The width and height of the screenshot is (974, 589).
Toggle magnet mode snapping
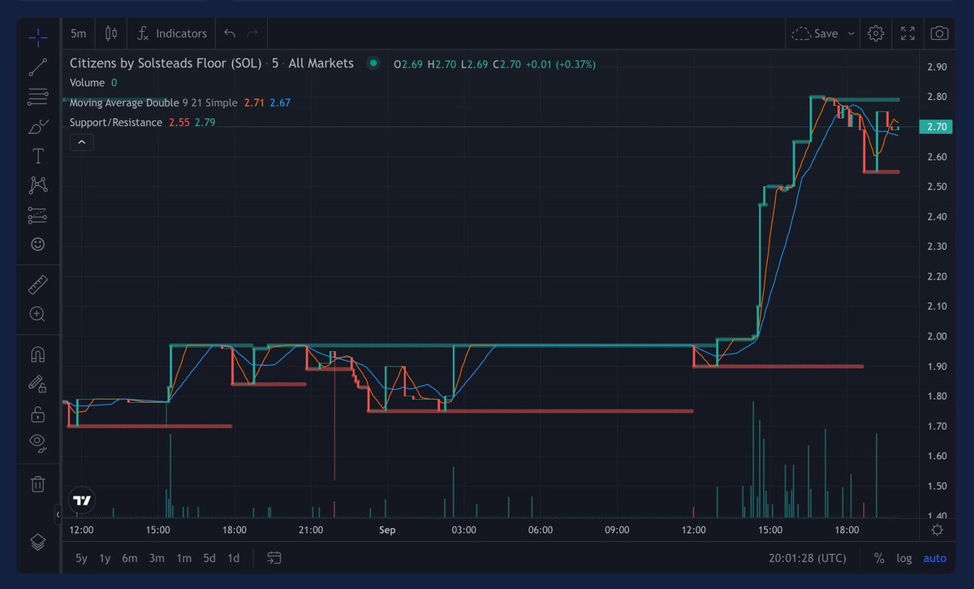point(37,355)
